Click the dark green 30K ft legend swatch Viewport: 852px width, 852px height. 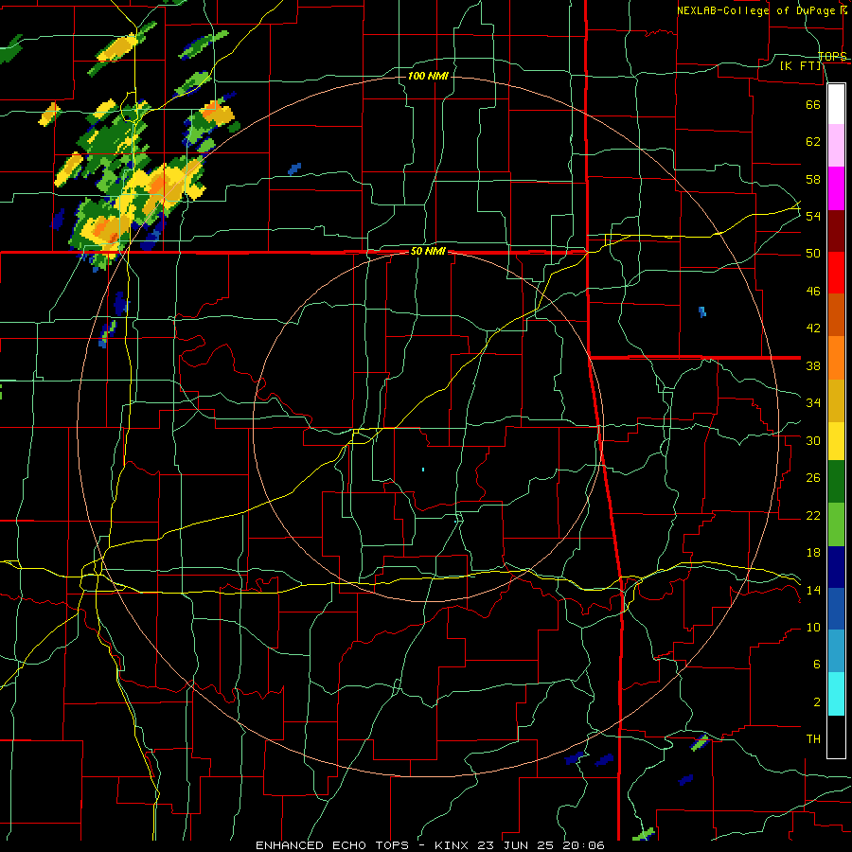click(x=836, y=482)
